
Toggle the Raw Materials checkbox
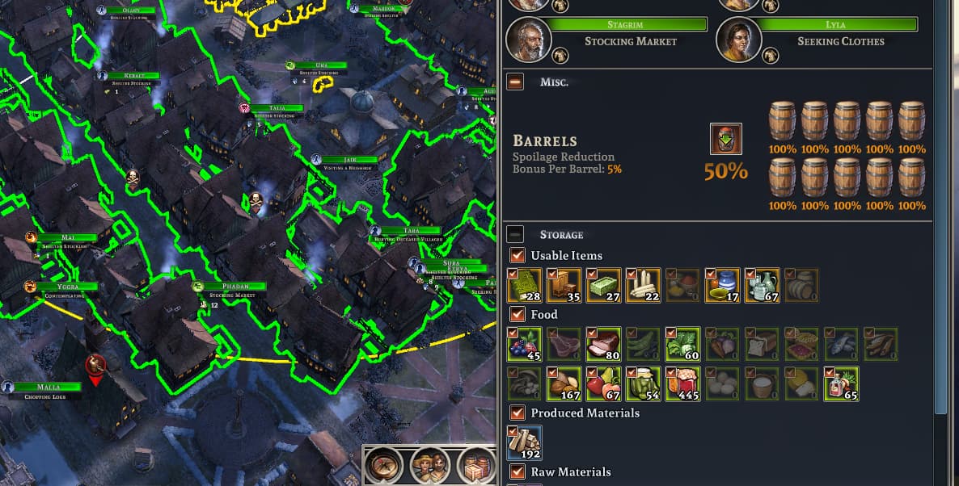518,472
